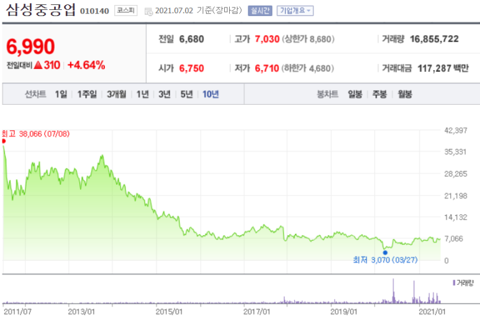Click the 14,132 y-axis value
This screenshot has width=480, height=325.
(456, 217)
